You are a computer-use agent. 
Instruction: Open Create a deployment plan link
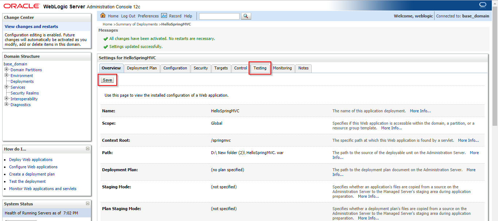pyautogui.click(x=32, y=174)
